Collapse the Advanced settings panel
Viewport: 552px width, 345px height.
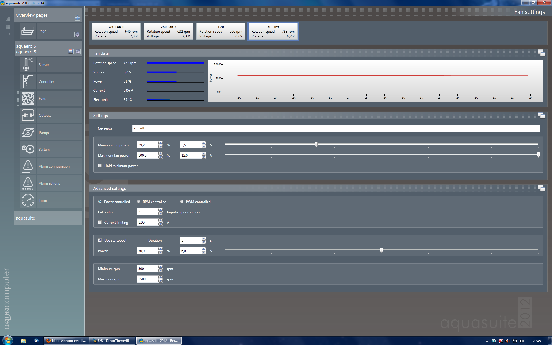541,188
